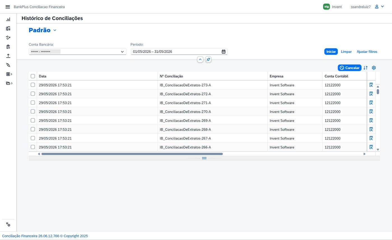Click the Cancelar button
The image size is (392, 240).
click(x=349, y=68)
